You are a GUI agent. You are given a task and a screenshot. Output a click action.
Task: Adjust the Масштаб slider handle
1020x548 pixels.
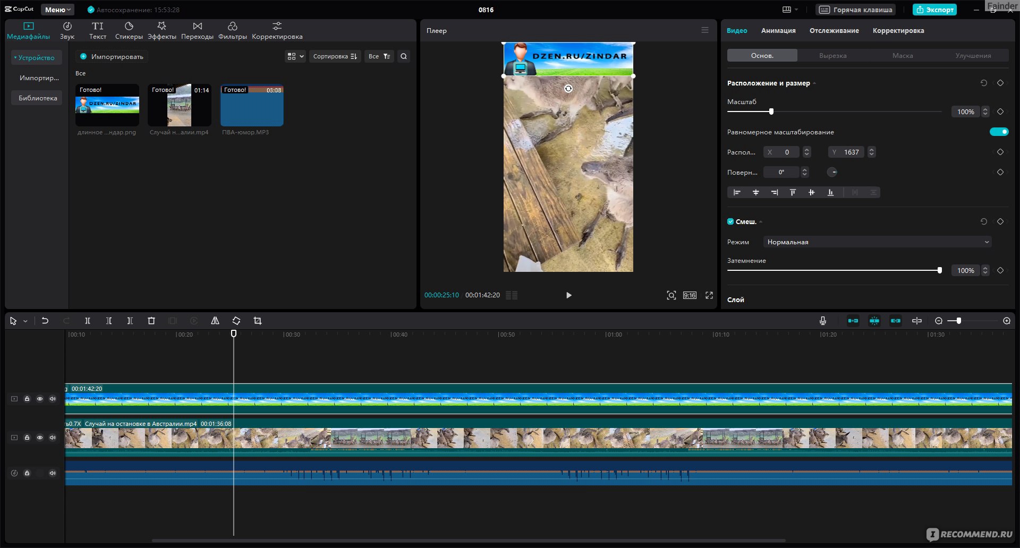[771, 112]
